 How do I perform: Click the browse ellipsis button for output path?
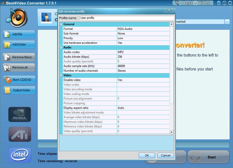click(x=227, y=22)
